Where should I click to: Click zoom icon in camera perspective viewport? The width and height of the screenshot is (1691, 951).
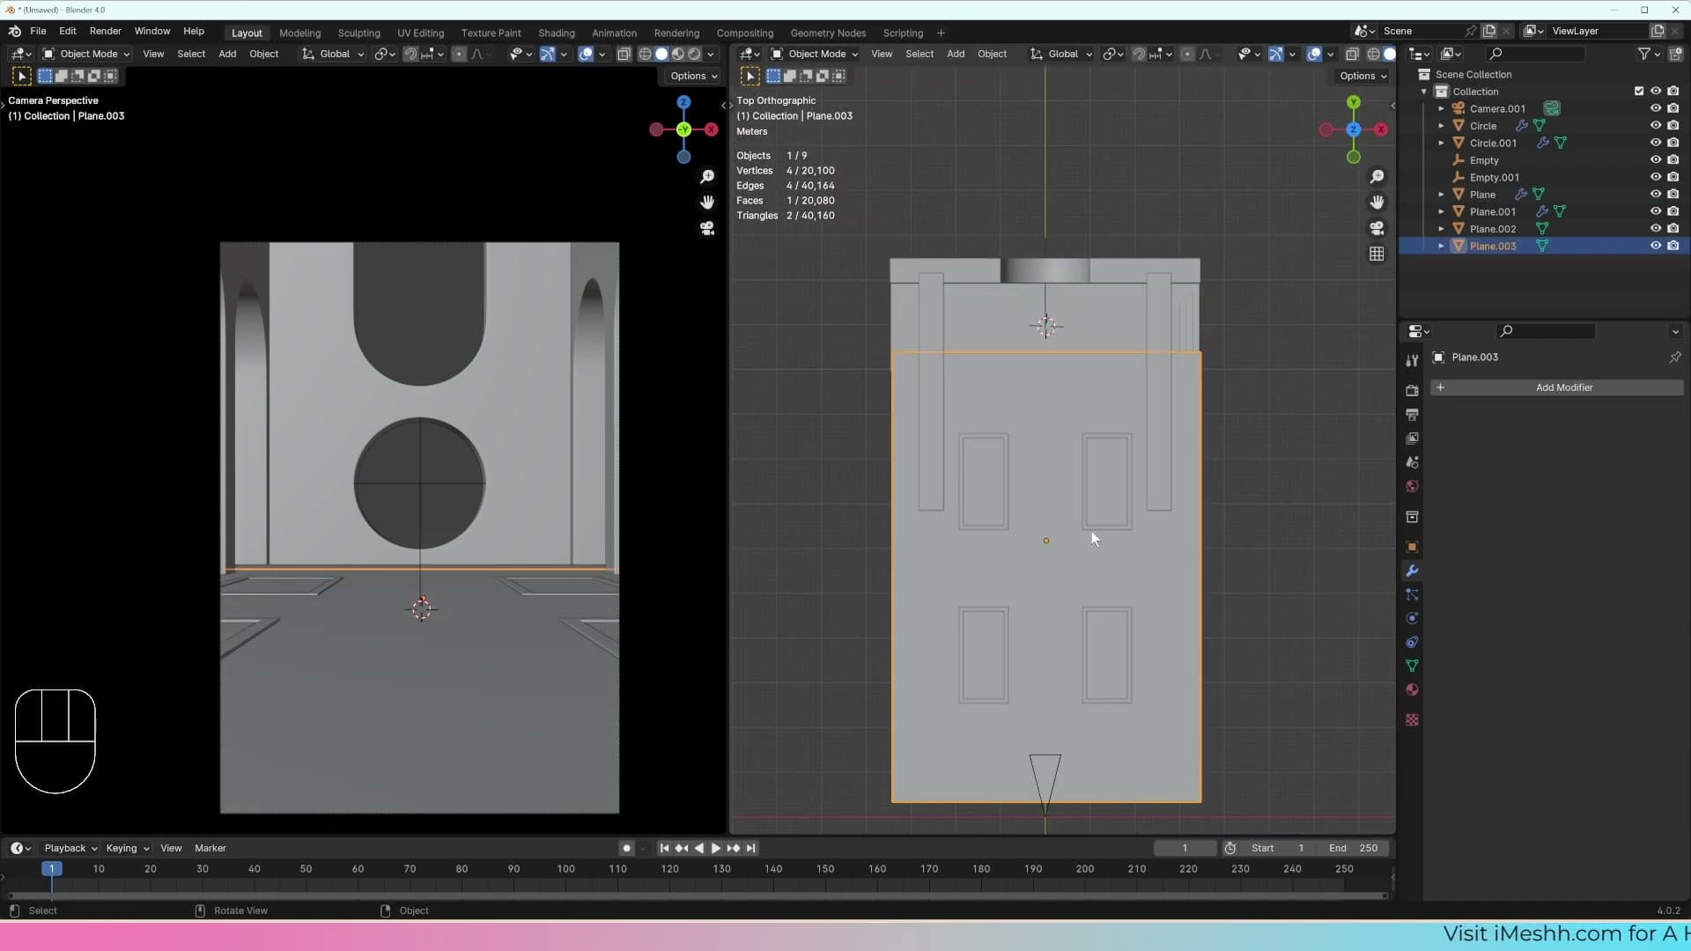[706, 177]
